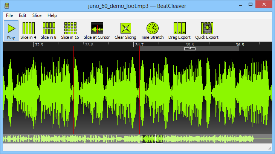Close the BeatCleaver window
The width and height of the screenshot is (275, 154).
click(x=264, y=5)
